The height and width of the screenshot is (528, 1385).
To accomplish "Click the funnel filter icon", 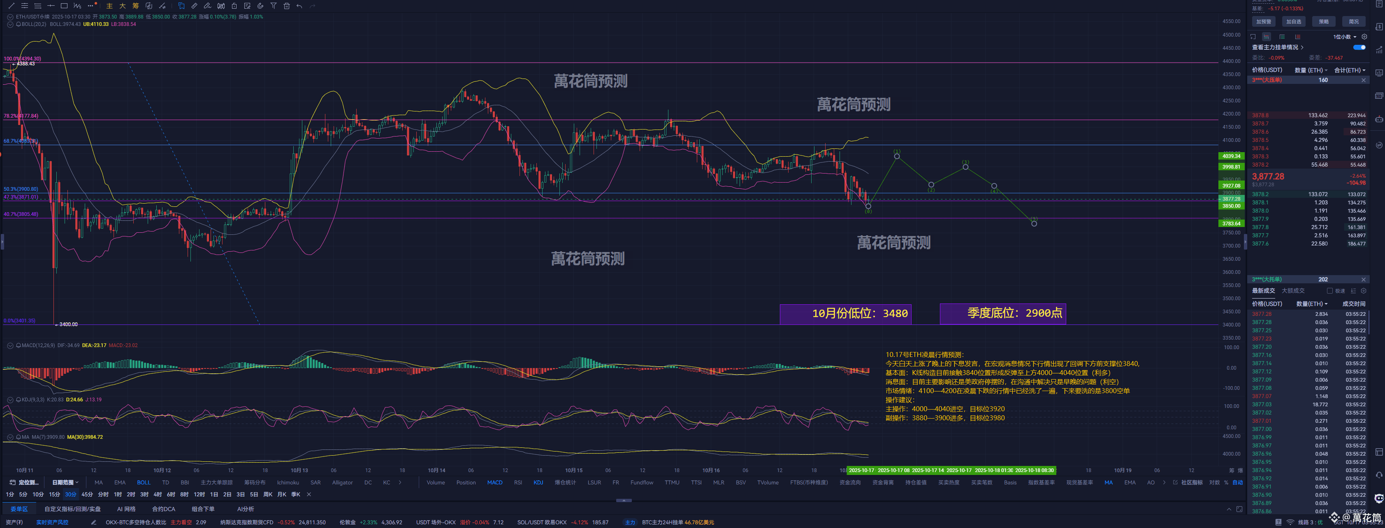I will pyautogui.click(x=273, y=6).
